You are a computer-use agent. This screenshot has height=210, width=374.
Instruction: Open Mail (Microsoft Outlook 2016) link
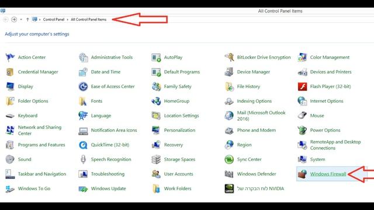(x=261, y=116)
